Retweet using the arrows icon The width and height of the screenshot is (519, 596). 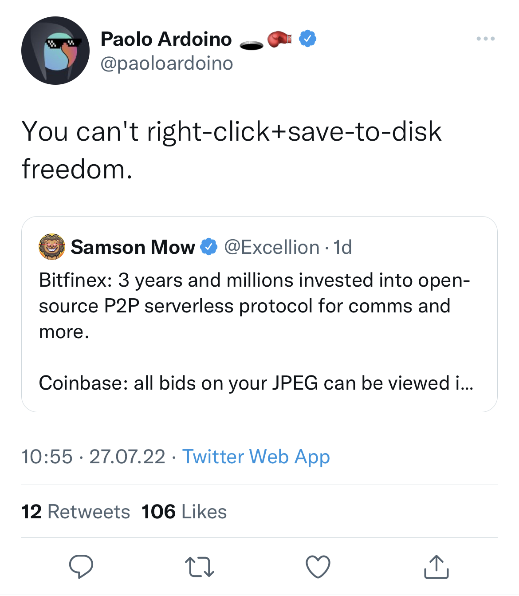(x=199, y=567)
